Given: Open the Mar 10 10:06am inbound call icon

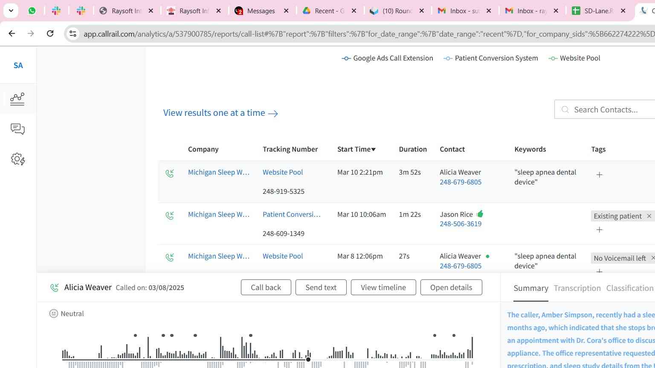Looking at the screenshot, I should (x=170, y=216).
